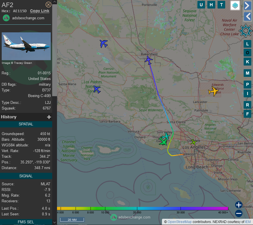Select the cyan aircraft near Simi Valley
This screenshot has height=225, width=253.
[166, 136]
